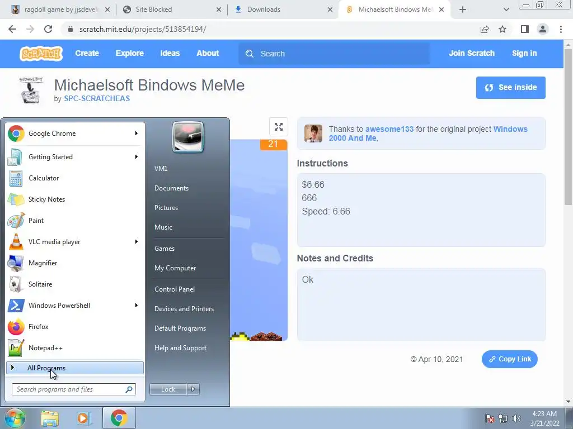The image size is (573, 429).
Task: Click Copy Link button
Action: pos(509,359)
